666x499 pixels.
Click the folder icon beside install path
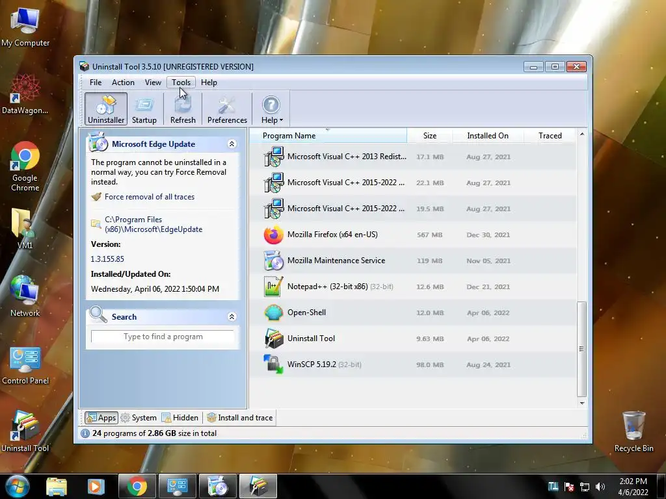96,224
